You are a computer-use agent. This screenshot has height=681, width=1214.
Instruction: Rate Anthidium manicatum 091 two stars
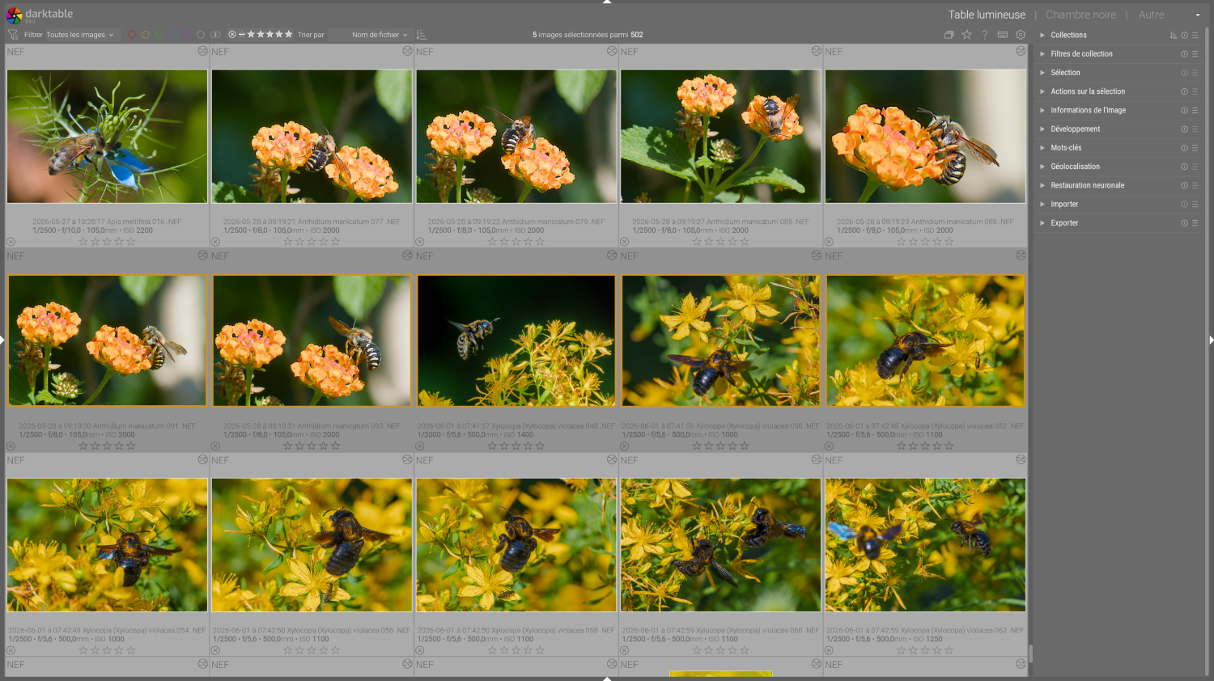pos(96,446)
